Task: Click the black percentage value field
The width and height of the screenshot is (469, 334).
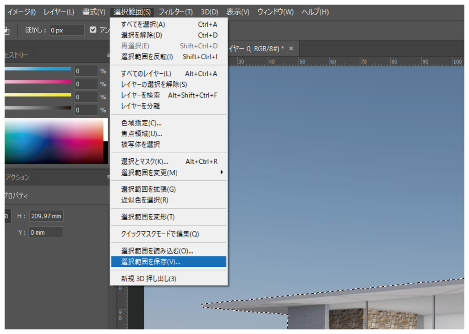Action: pos(86,110)
